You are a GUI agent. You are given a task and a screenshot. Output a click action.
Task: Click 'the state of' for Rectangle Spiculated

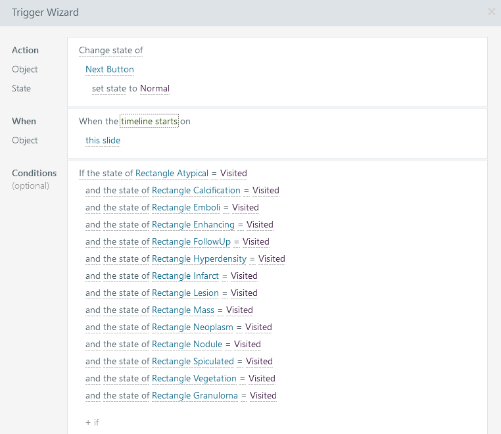pyautogui.click(x=126, y=362)
